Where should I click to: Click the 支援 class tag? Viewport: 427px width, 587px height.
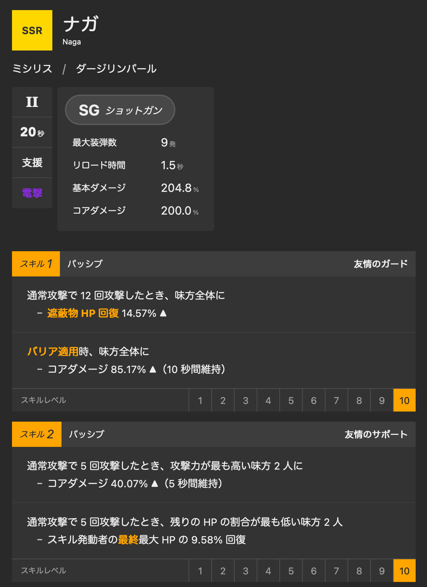(32, 163)
